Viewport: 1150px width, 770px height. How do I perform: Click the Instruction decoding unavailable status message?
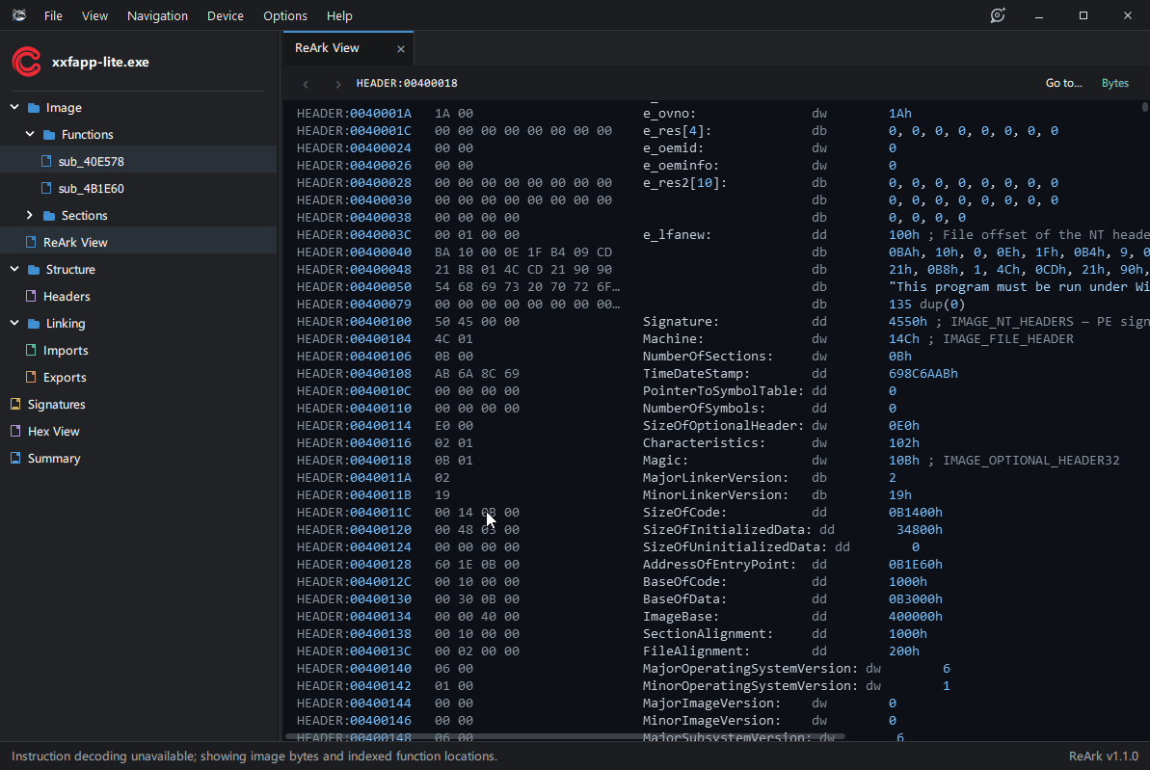tap(254, 757)
